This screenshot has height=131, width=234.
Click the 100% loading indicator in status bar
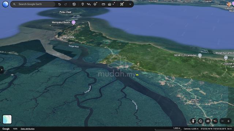[15, 129]
